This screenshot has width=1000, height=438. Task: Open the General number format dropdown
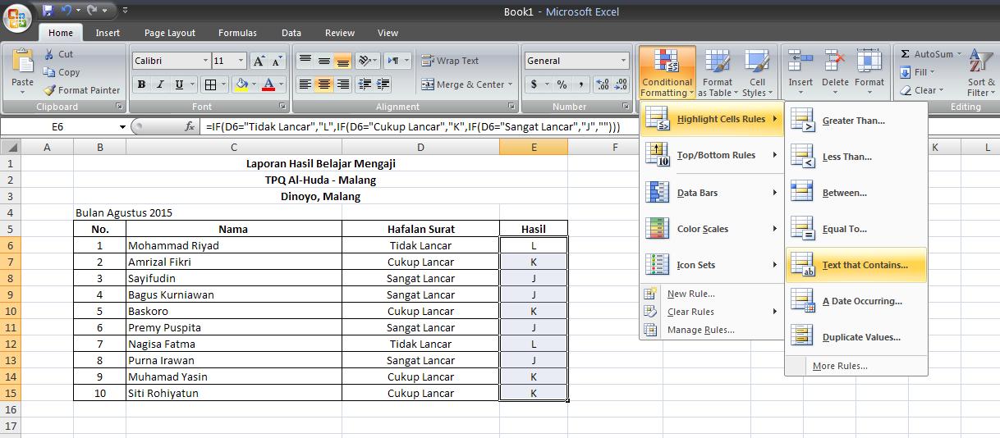(x=624, y=61)
